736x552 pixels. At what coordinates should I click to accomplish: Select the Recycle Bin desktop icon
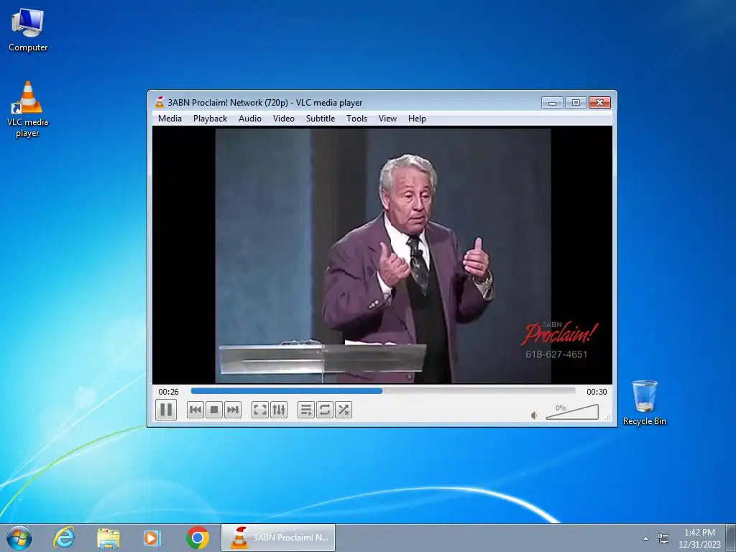tap(645, 402)
